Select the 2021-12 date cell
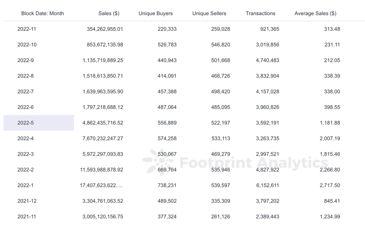The image size is (365, 236). click(x=27, y=201)
